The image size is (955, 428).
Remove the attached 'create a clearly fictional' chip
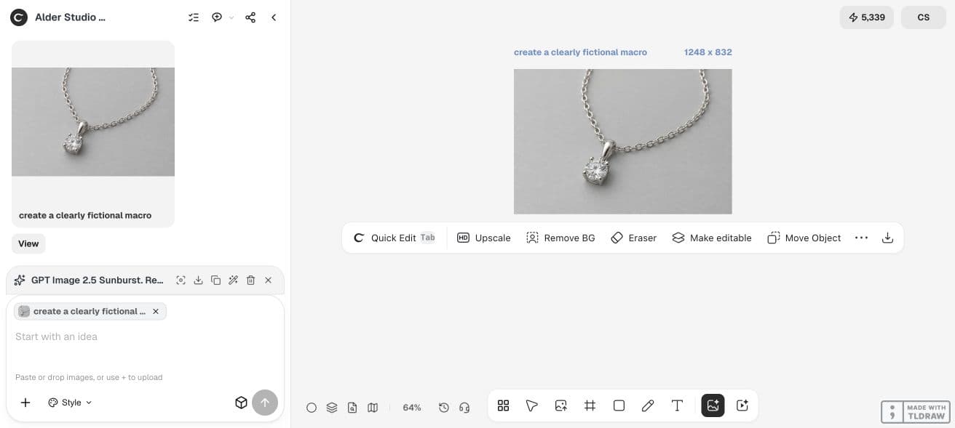click(156, 311)
